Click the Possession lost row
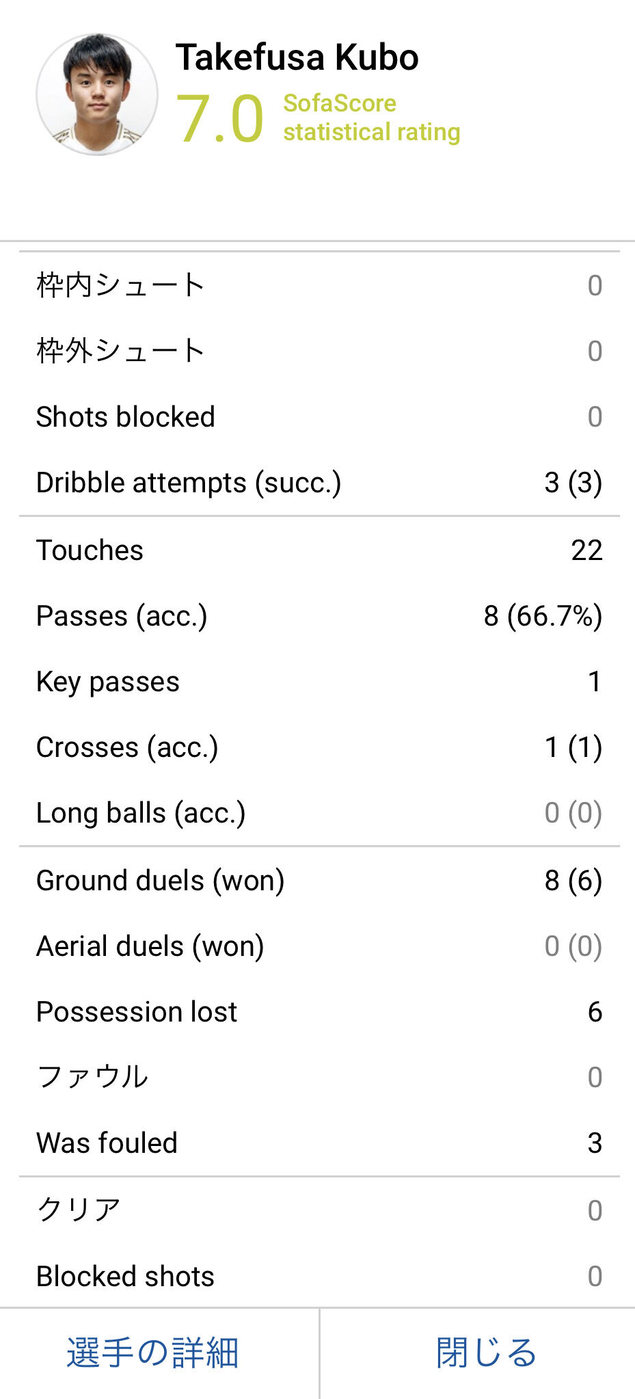This screenshot has width=635, height=1399. pos(319,1011)
